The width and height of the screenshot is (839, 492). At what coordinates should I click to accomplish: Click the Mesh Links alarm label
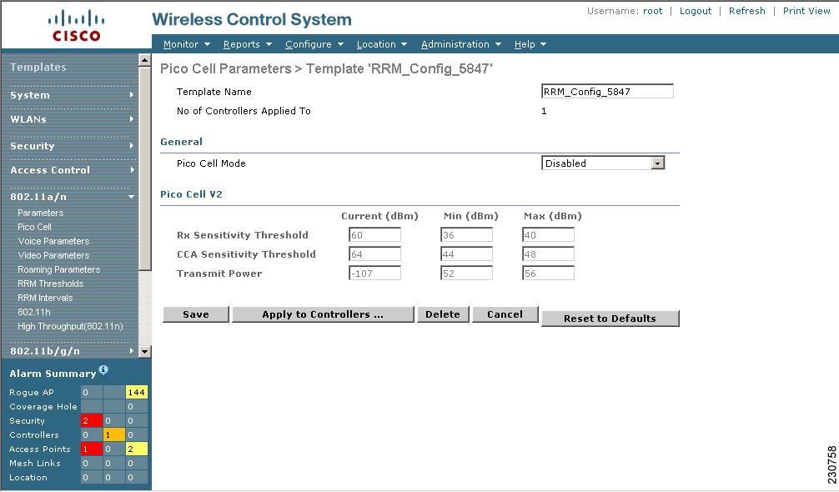(x=34, y=463)
